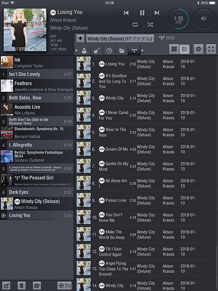
Task: Select Shostakovich Symphony No. 15 album
Action: click(x=37, y=133)
